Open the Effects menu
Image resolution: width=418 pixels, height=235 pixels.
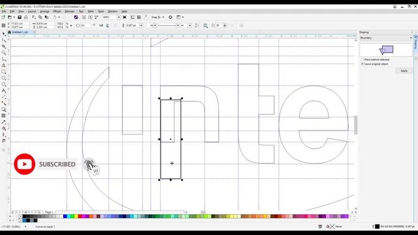pyautogui.click(x=57, y=12)
